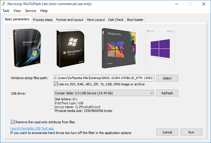Click 'Physical media size: 15504900096 bytes' text
The image size is (211, 143).
pos(83,111)
